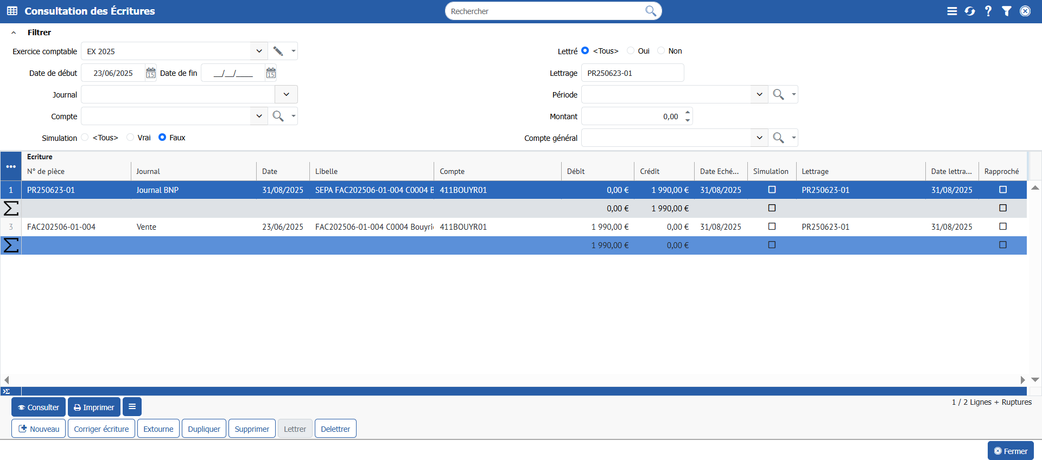Open the Date de début calendar picker
1042x460 pixels.
[151, 73]
